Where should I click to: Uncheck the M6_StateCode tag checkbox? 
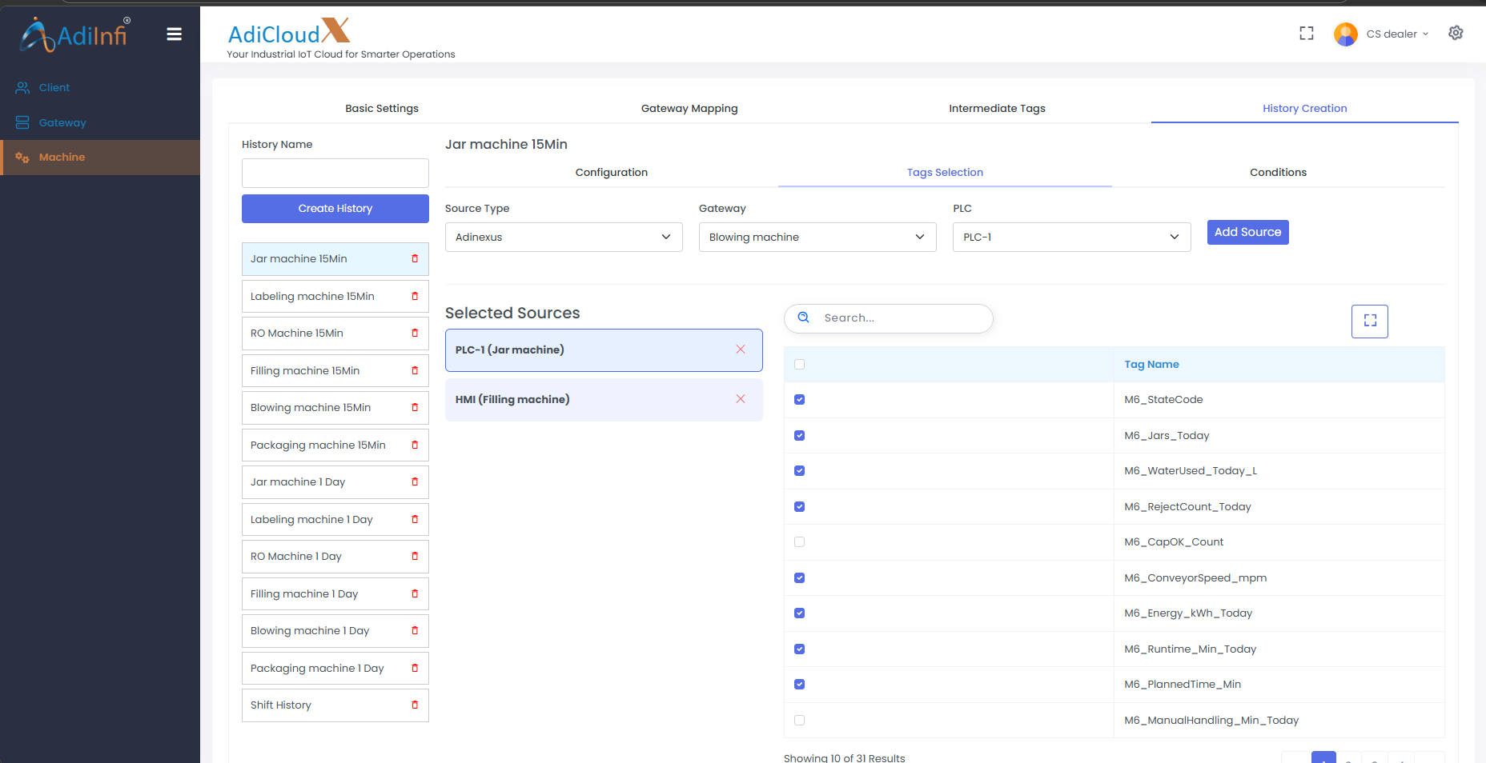[799, 400]
